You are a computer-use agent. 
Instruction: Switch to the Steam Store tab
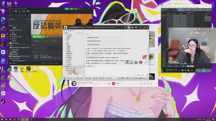tap(16, 11)
